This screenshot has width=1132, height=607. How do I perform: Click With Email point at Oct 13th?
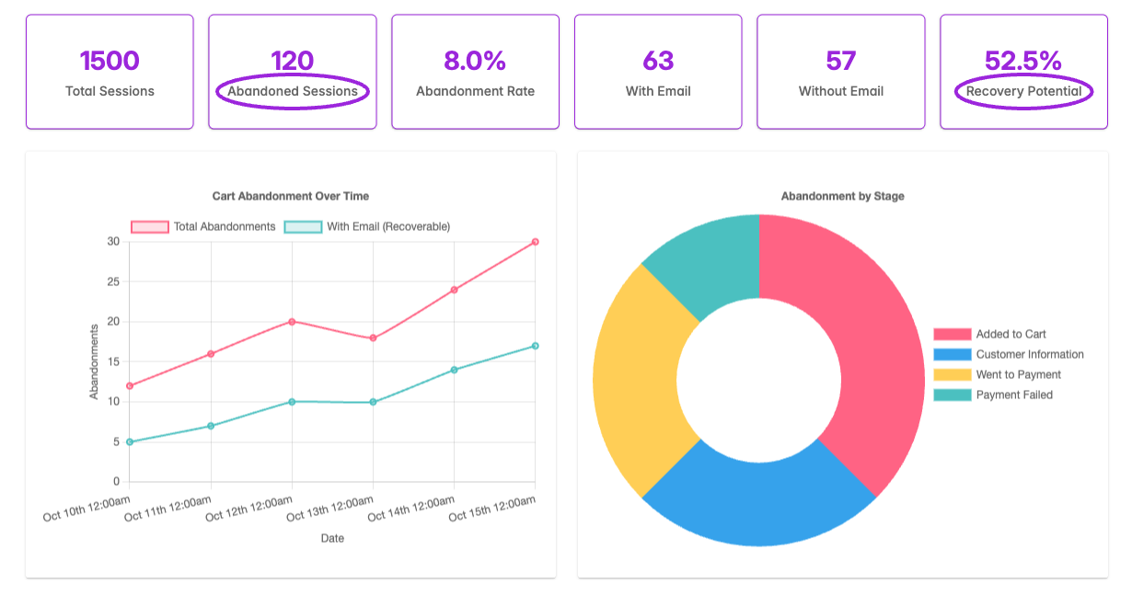[373, 402]
